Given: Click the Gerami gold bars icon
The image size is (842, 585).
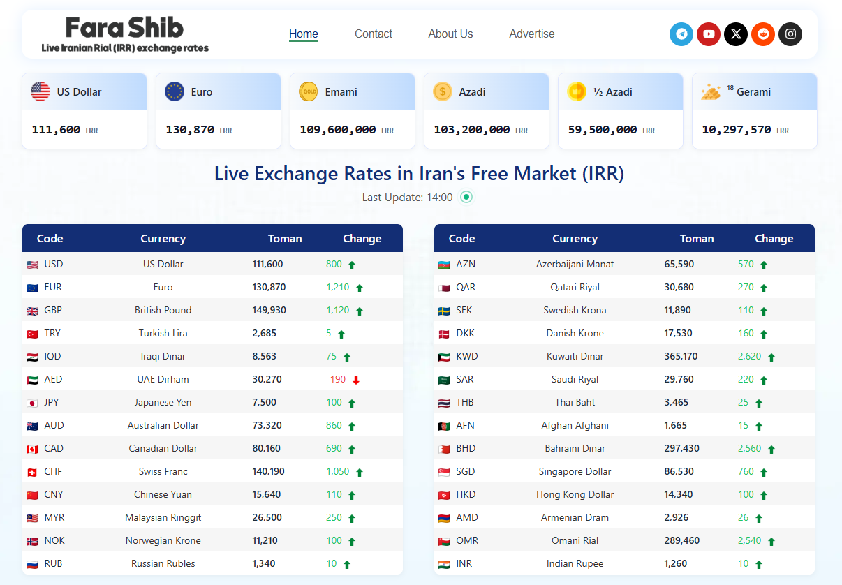Looking at the screenshot, I should coord(711,92).
